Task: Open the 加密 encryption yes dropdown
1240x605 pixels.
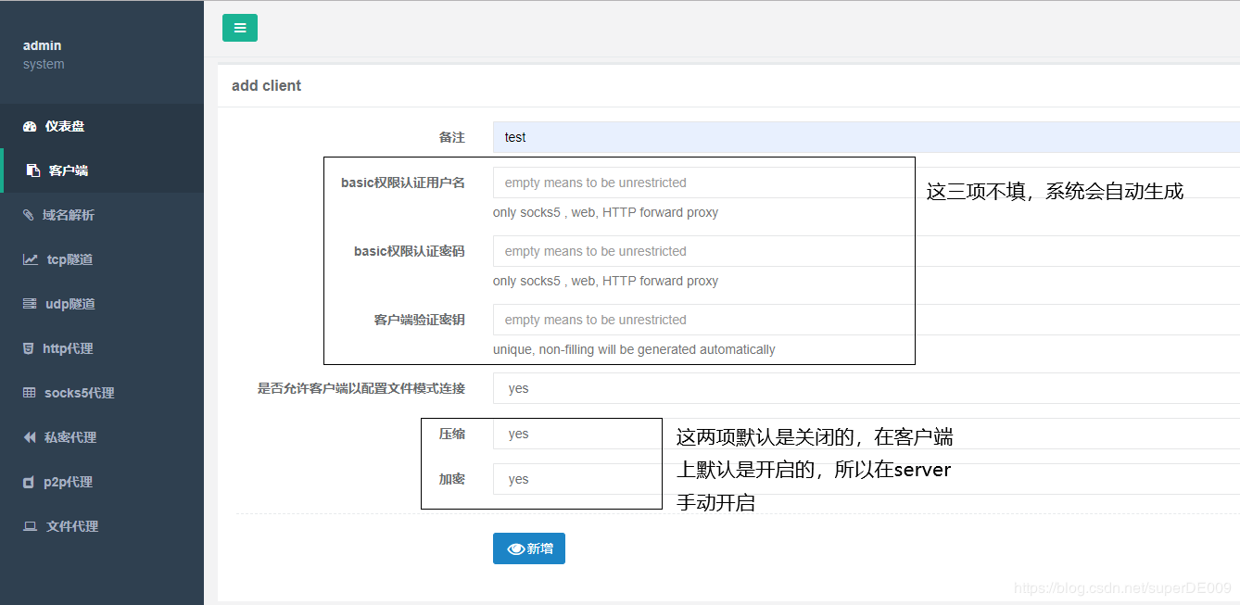Action: [x=575, y=479]
